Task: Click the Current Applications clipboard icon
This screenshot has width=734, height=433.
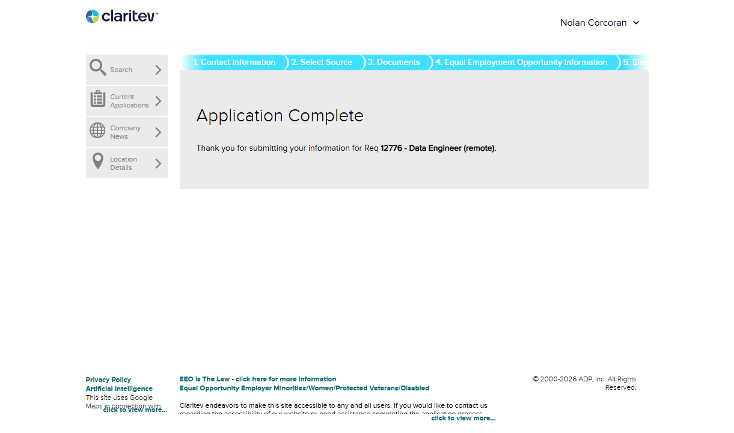Action: [x=98, y=99]
